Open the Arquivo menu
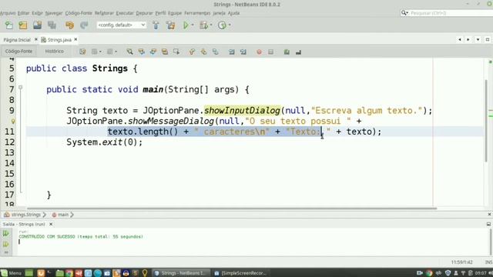The width and height of the screenshot is (493, 277). 8,13
